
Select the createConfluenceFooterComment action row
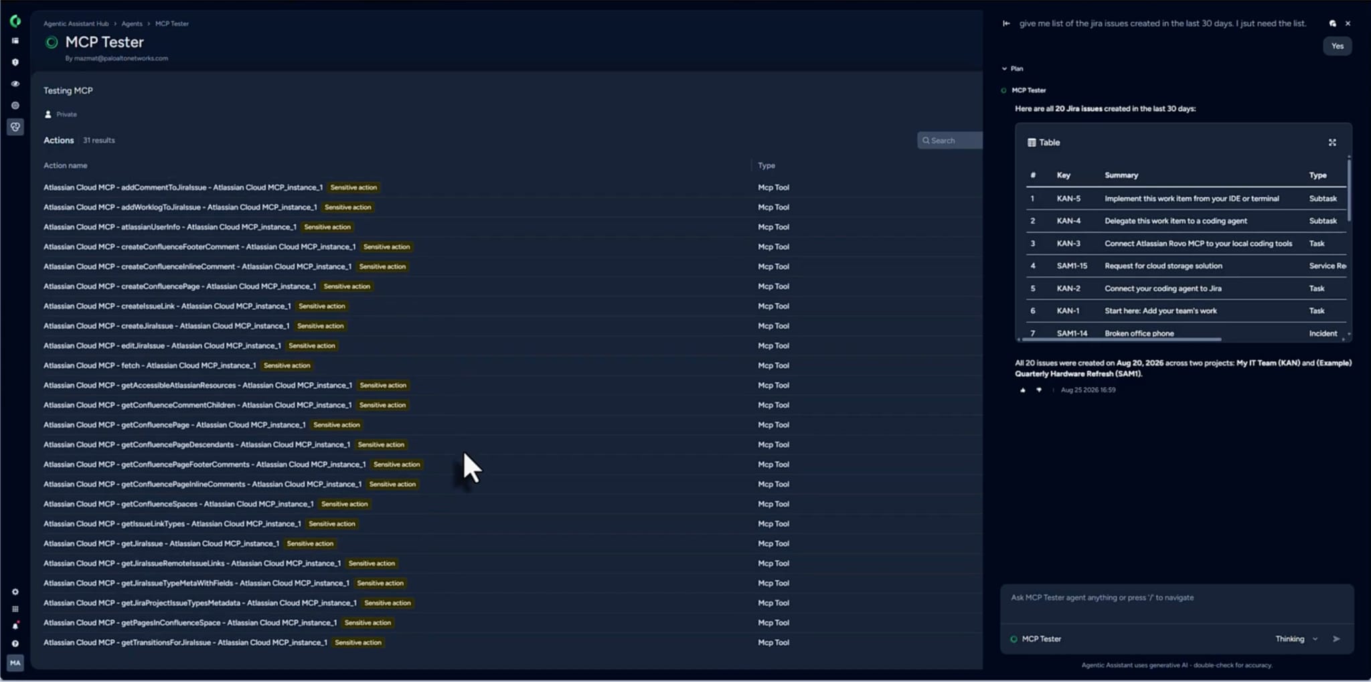click(506, 247)
